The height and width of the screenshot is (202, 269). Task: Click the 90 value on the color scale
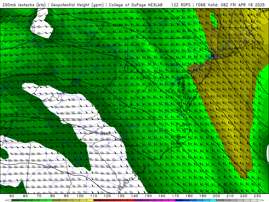pyautogui.click(x=66, y=196)
